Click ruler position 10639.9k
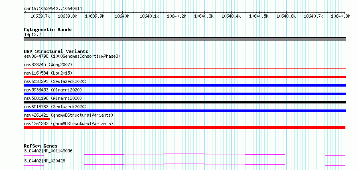 coord(95,16)
